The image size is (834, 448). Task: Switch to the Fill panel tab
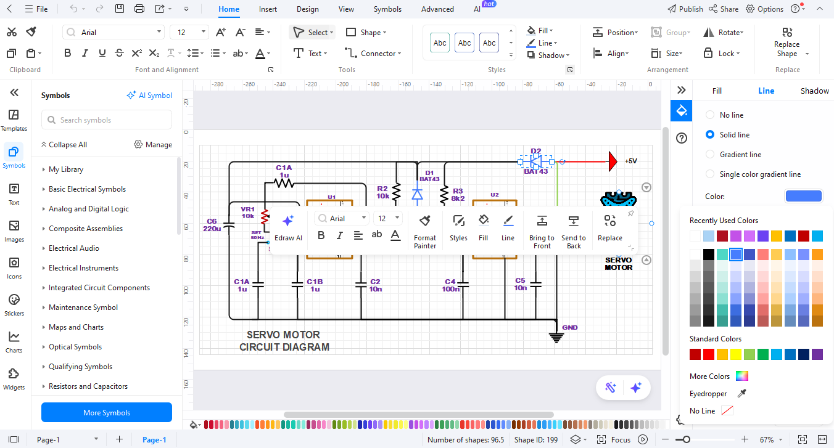[x=717, y=91]
